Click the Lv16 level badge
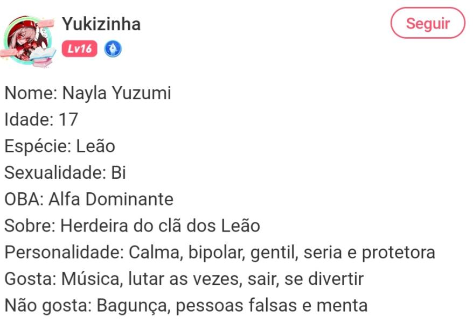 [x=79, y=50]
